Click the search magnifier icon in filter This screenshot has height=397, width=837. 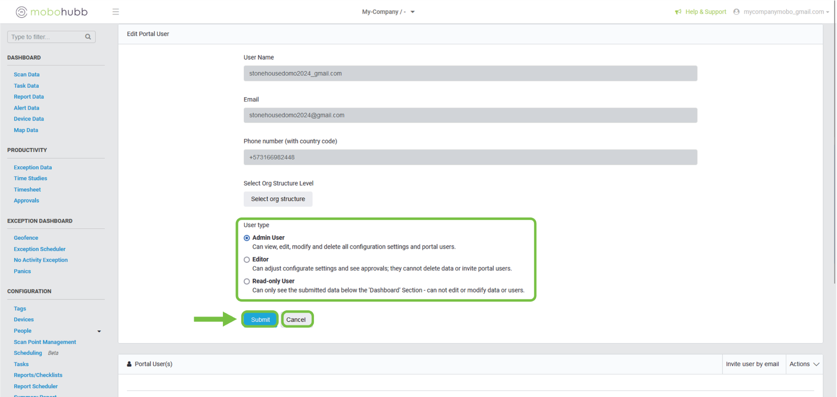click(88, 37)
